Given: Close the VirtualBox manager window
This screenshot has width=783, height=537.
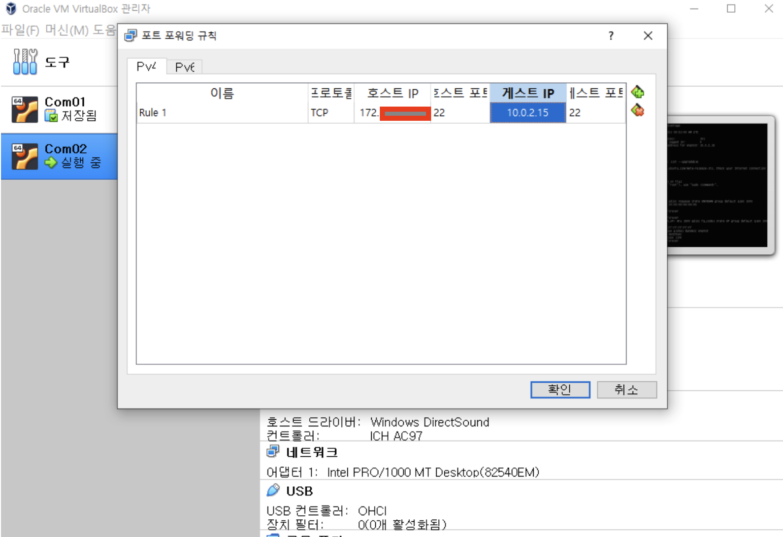Looking at the screenshot, I should 769,9.
